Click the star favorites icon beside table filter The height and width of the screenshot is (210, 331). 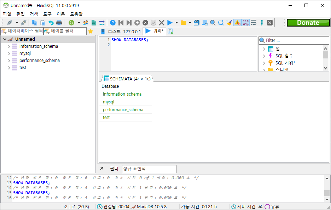(x=91, y=31)
